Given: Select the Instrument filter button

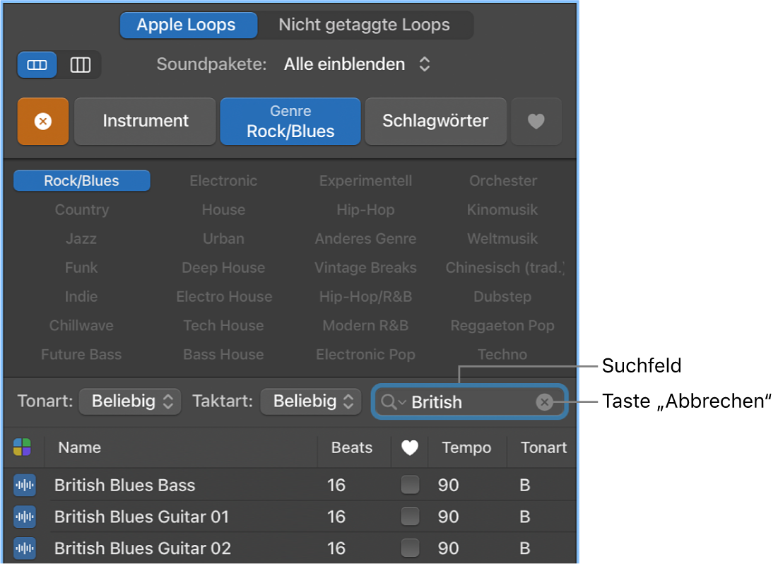Looking at the screenshot, I should click(144, 121).
